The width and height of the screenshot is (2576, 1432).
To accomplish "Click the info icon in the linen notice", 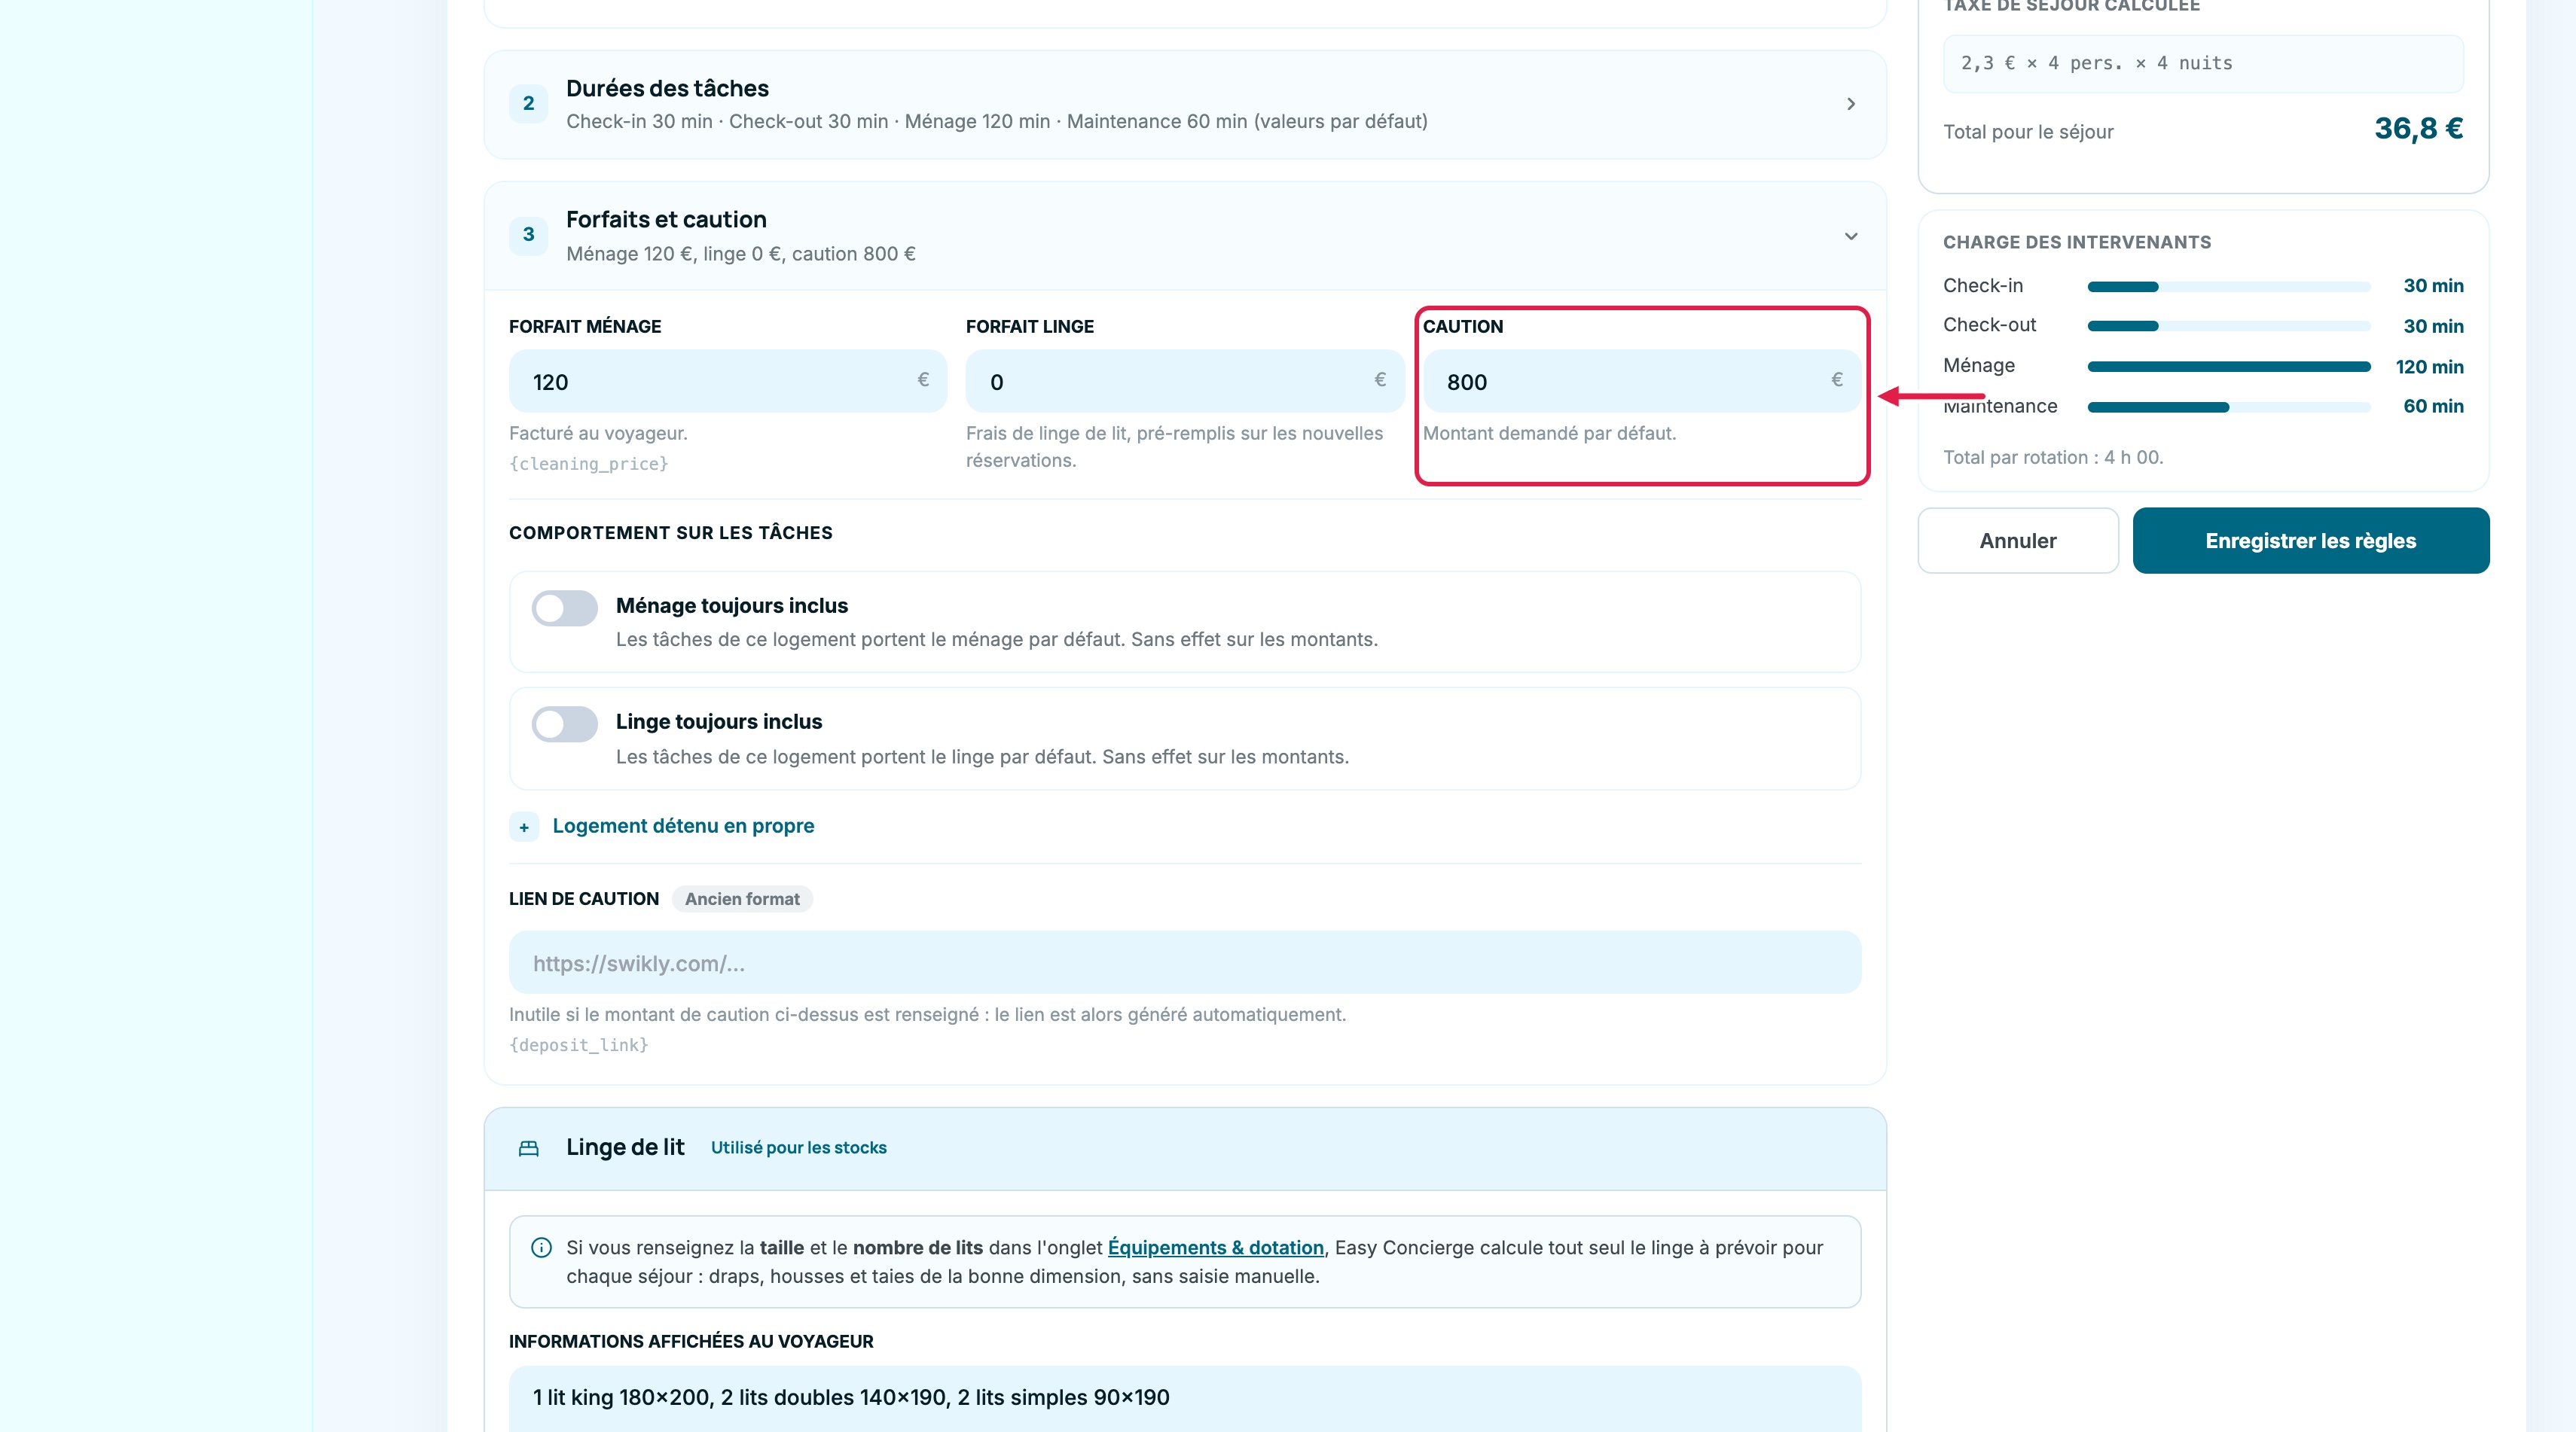I will point(541,1248).
